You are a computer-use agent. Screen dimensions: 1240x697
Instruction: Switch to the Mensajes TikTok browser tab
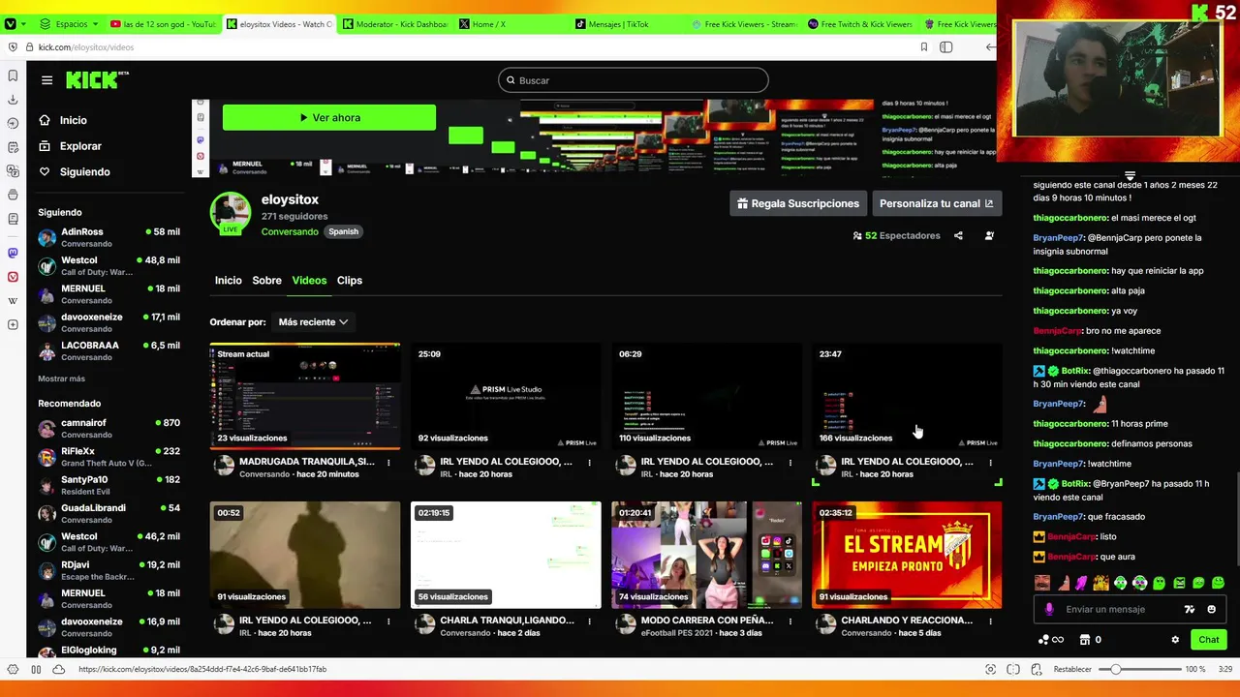[x=628, y=23]
